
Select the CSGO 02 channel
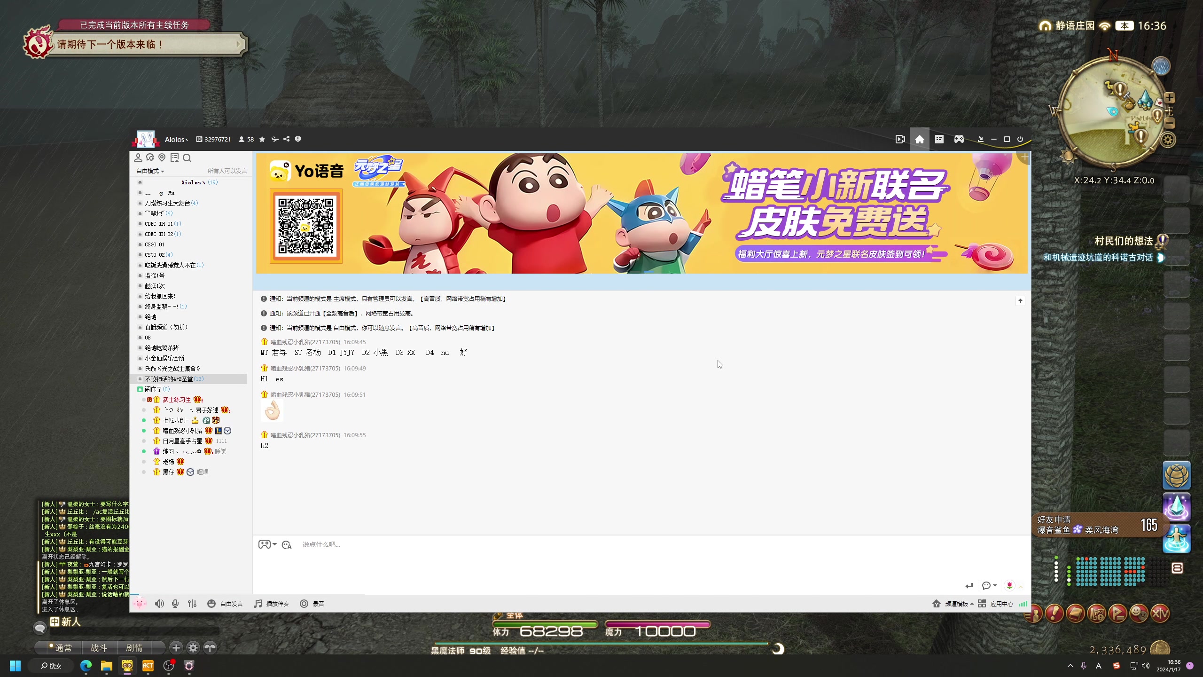point(158,255)
